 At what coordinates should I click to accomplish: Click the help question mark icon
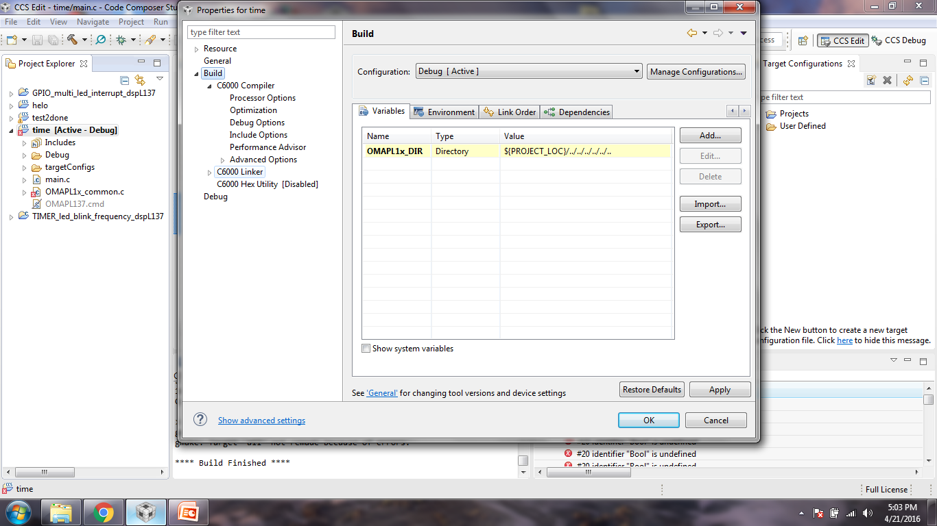pyautogui.click(x=200, y=420)
